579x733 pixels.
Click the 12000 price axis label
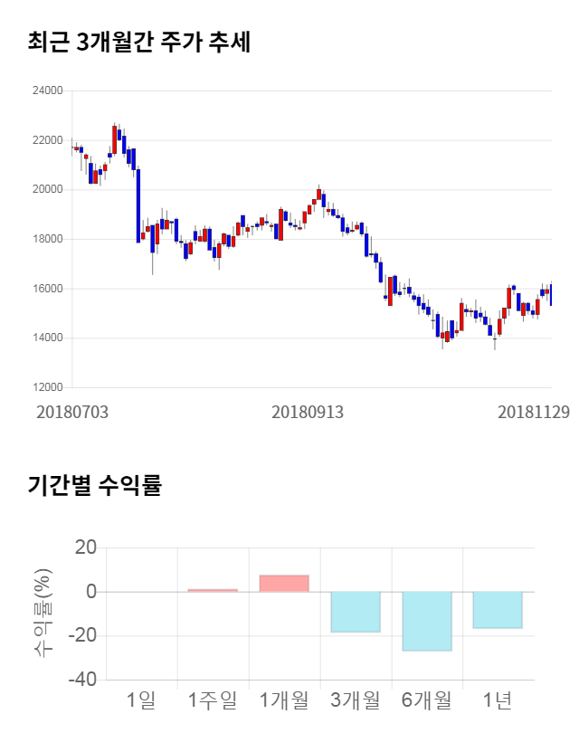[47, 387]
